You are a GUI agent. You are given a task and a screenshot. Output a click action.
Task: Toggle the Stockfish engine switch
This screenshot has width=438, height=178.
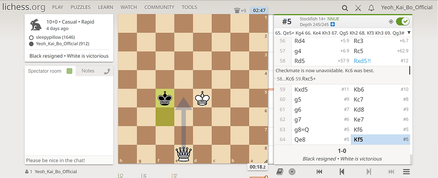pos(402,21)
